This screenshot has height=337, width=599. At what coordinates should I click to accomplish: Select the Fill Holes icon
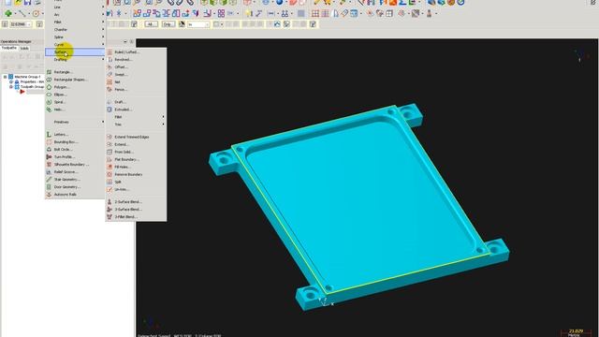coord(110,167)
